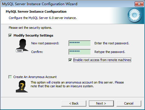145x110 pixels.
Task: Cancel the configuration wizard
Action: click(129, 103)
